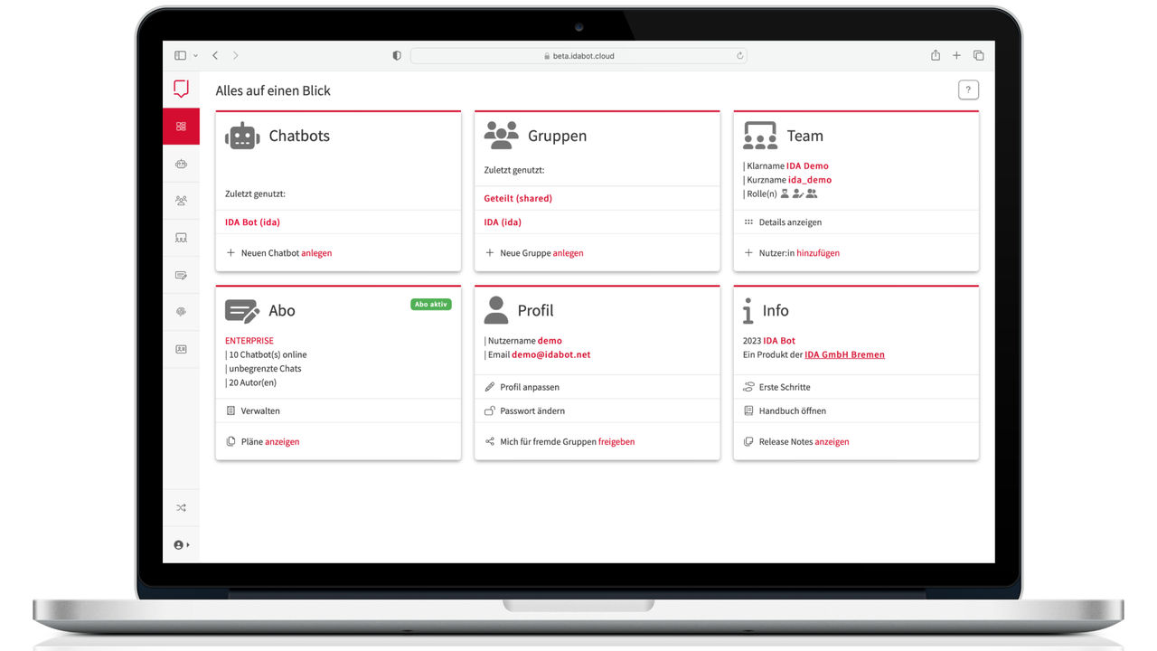
Task: Open the Team icon in left sidebar
Action: pos(181,238)
